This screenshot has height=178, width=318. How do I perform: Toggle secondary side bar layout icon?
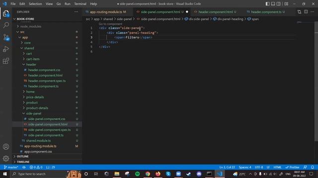point(279,4)
